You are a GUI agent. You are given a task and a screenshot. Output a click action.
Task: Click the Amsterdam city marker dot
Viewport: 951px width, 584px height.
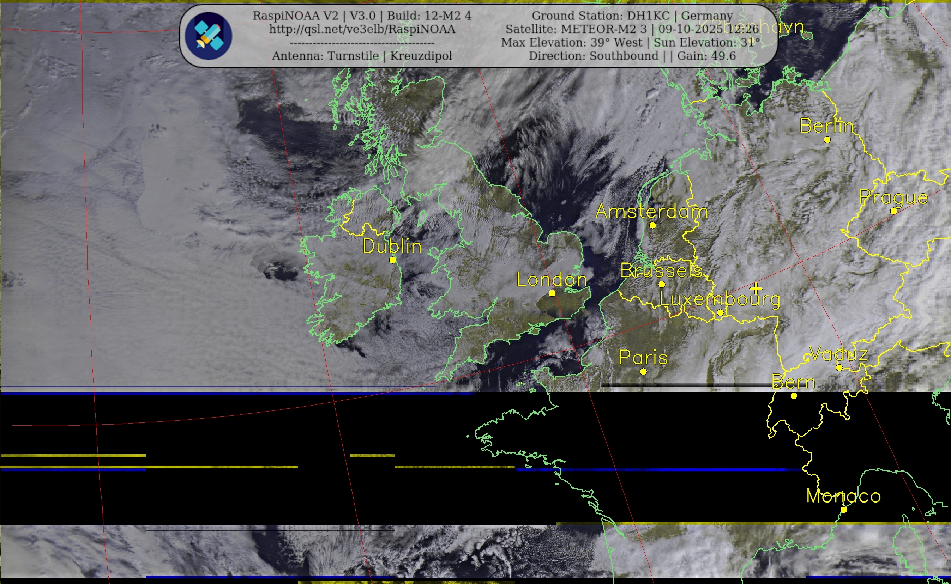click(x=653, y=225)
